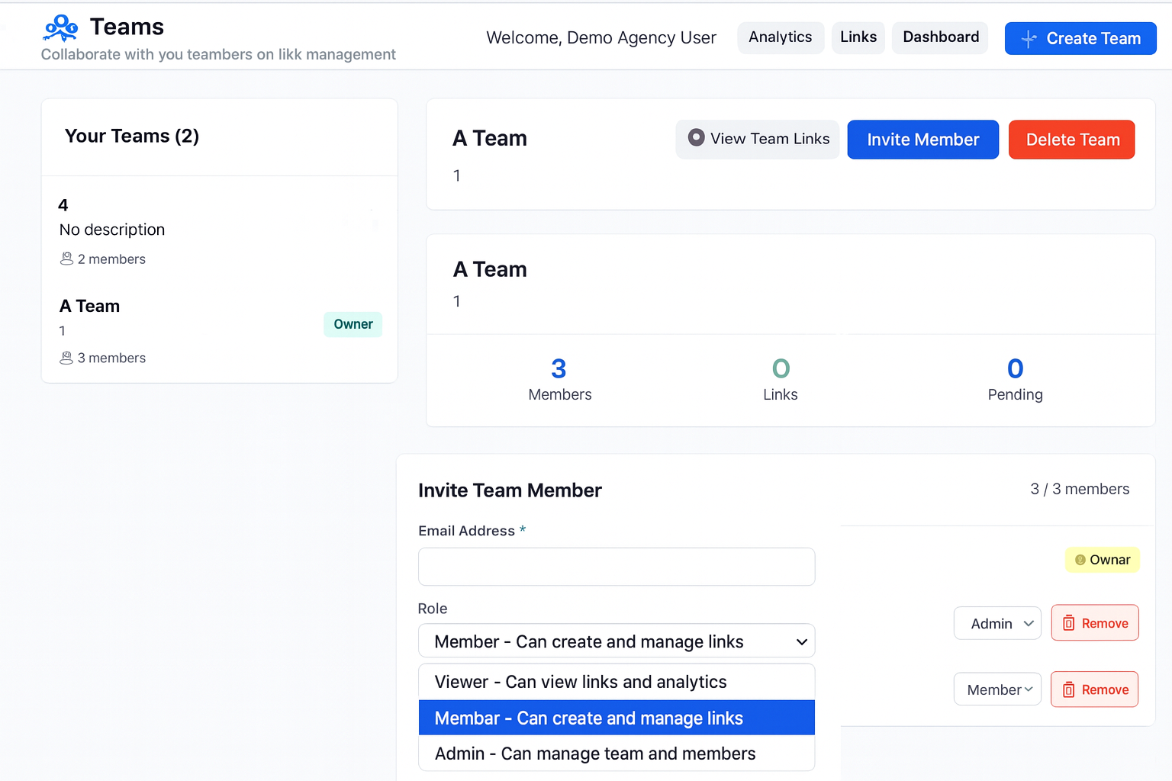Click "Welcome, Demo Agency User" text
1172x781 pixels.
coord(601,37)
